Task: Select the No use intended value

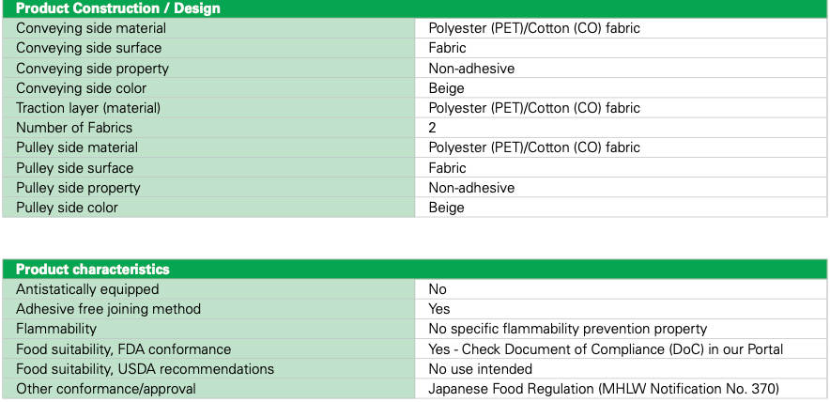Action: (480, 369)
